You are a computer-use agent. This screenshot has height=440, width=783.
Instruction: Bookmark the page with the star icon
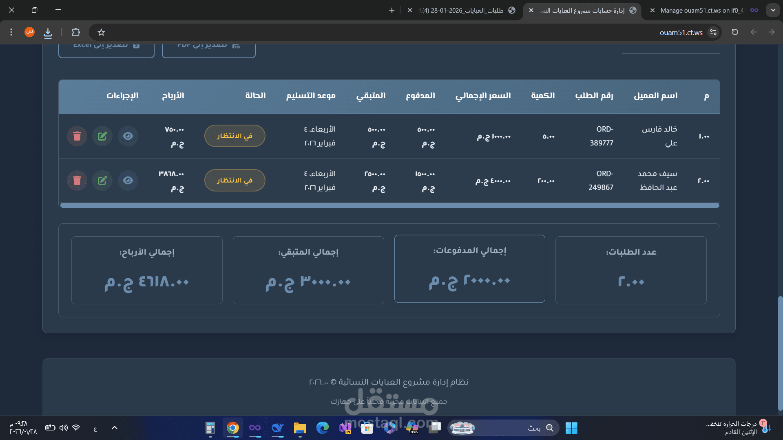click(102, 32)
